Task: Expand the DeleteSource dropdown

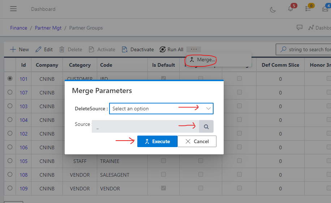Action: point(161,109)
